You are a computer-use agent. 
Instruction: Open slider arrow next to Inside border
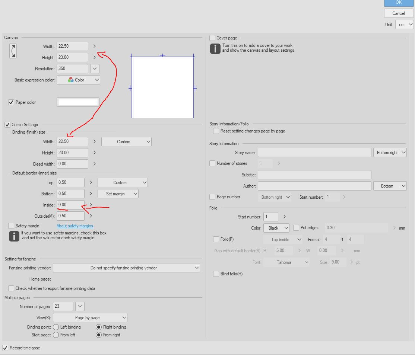pos(91,205)
